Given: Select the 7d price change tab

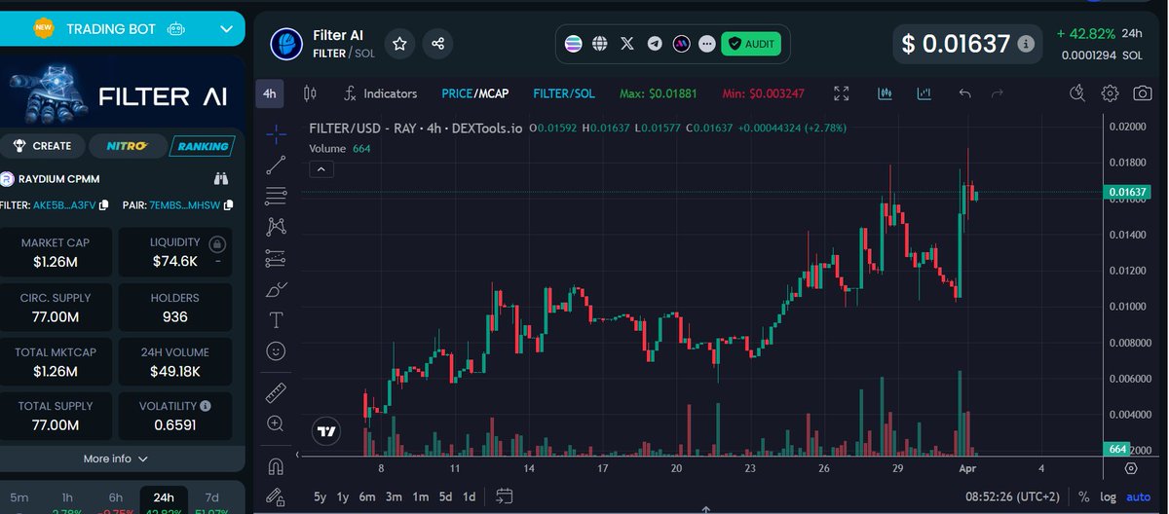Looking at the screenshot, I should (x=212, y=497).
